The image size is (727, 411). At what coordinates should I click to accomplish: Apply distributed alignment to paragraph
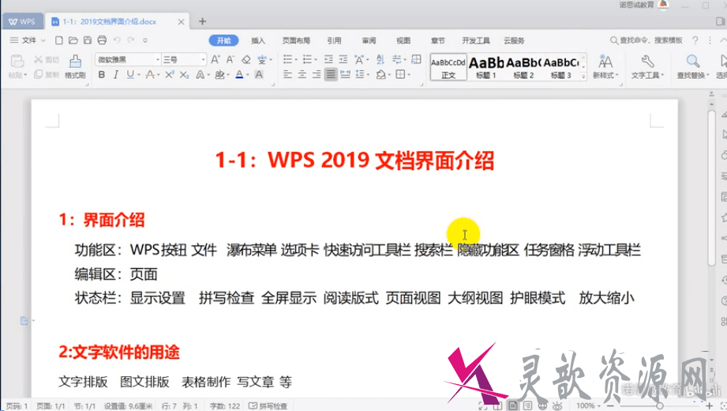tap(346, 74)
